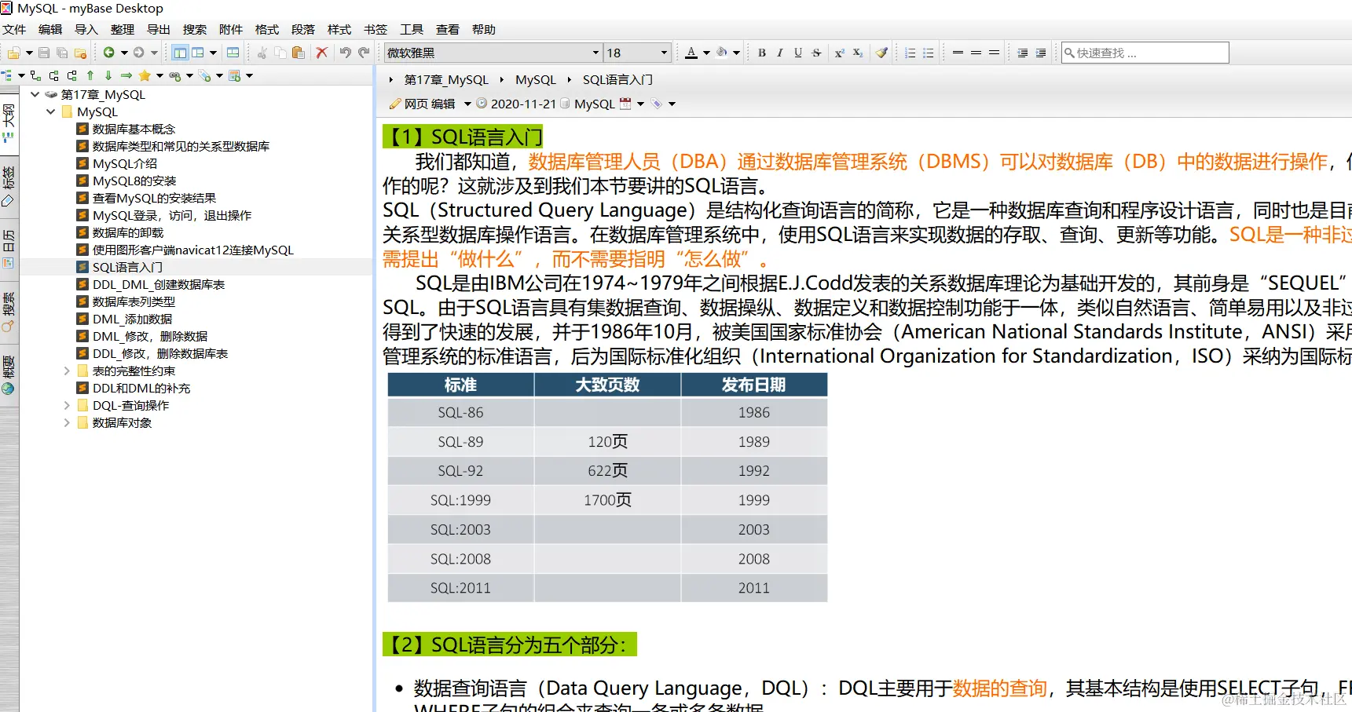Screen dimensions: 1352x712
Task: Expand the 数据库对象 folder
Action: 67,422
